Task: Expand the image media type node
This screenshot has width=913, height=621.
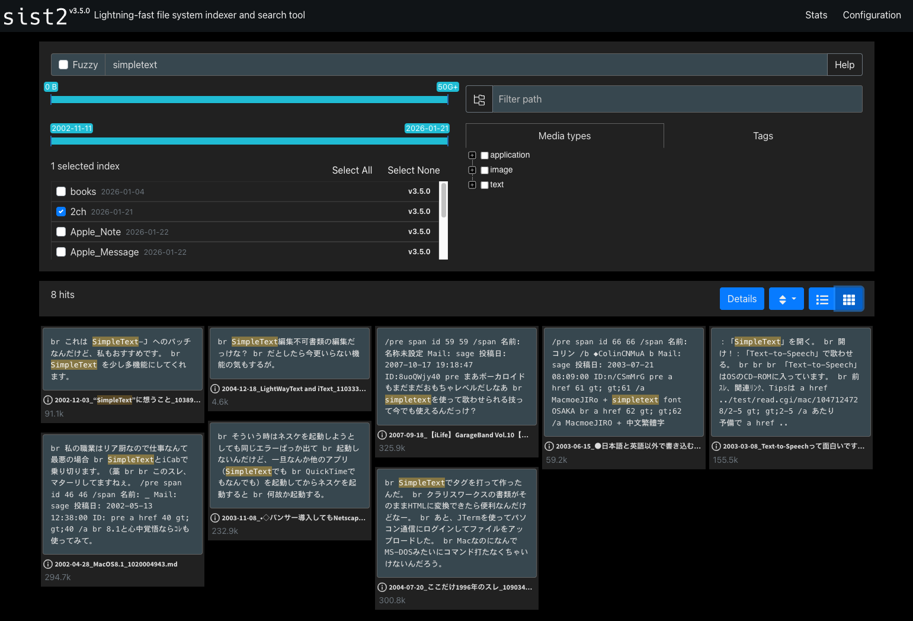Action: coord(472,170)
